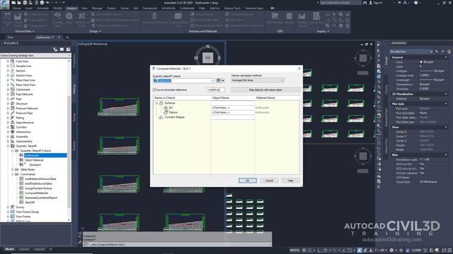453x254 pixels.
Task: Collapse the General section in Properties
Action: (447, 57)
